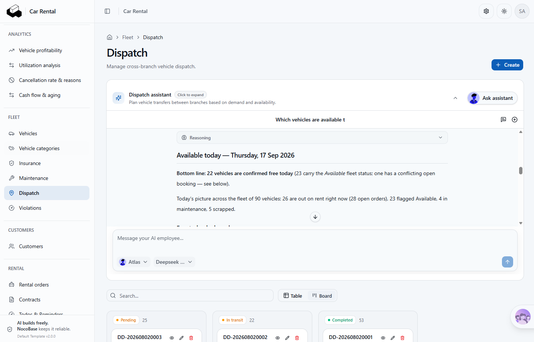Open Utilization analysis page
This screenshot has width=534, height=342.
pyautogui.click(x=47, y=65)
